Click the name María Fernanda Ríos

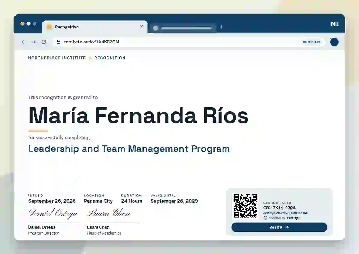pos(138,115)
